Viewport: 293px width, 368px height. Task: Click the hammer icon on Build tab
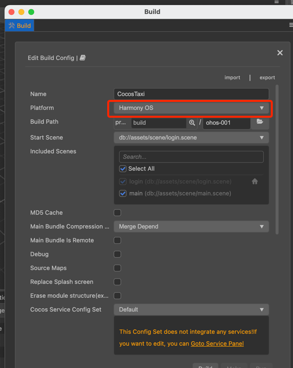(11, 25)
